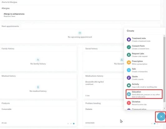
Task: Select the first pagination dot in Products card
Action: pos(68,124)
